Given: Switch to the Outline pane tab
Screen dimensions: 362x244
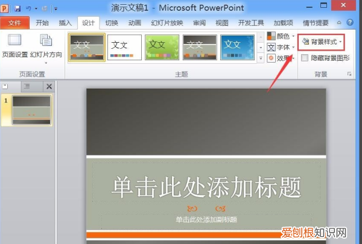Looking at the screenshot, I should [27, 87].
